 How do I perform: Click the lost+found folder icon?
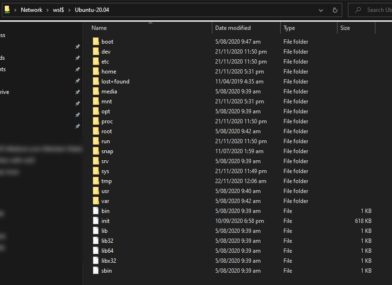tap(96, 82)
